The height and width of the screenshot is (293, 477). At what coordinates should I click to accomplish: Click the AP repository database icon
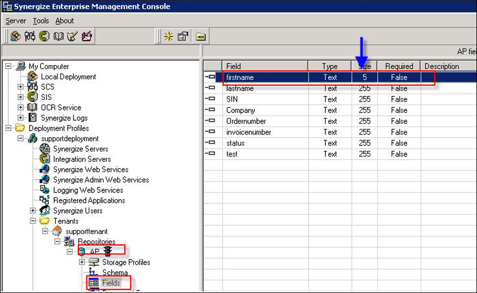[82, 251]
